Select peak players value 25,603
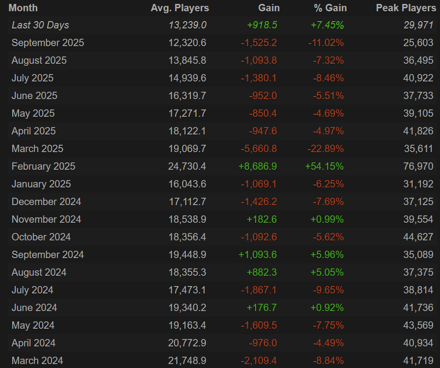The width and height of the screenshot is (440, 368). tap(418, 43)
